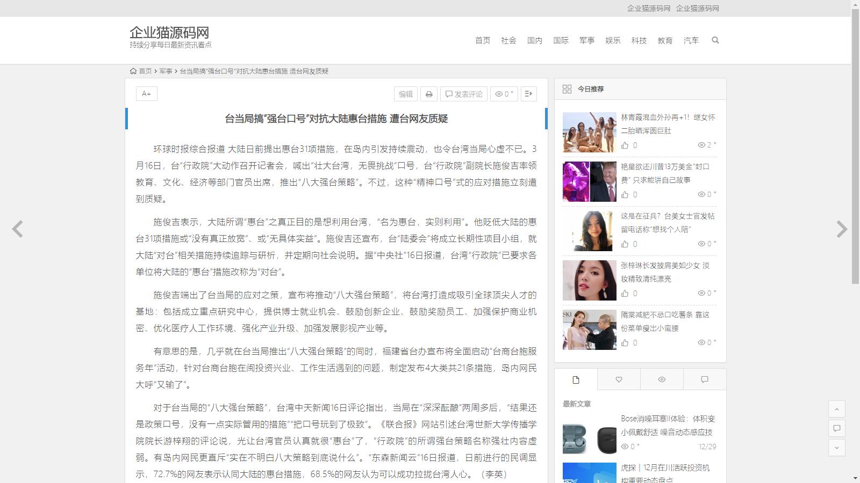Image resolution: width=860 pixels, height=483 pixels.
Task: Toggle sidebar layout icon beside view count
Action: click(x=528, y=94)
